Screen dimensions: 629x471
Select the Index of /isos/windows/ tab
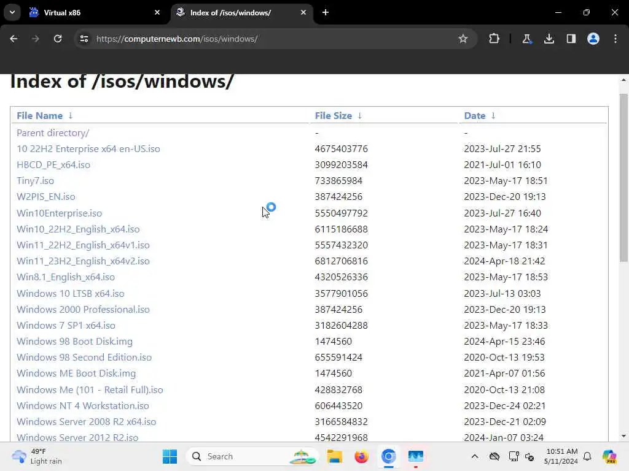(x=242, y=12)
